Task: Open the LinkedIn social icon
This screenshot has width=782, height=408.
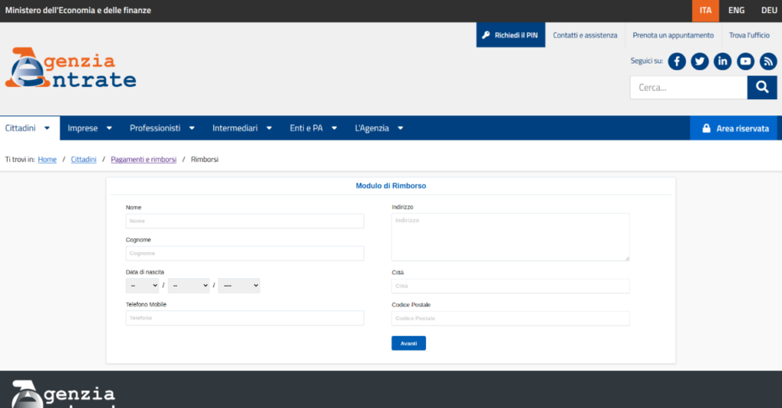Action: coord(722,61)
